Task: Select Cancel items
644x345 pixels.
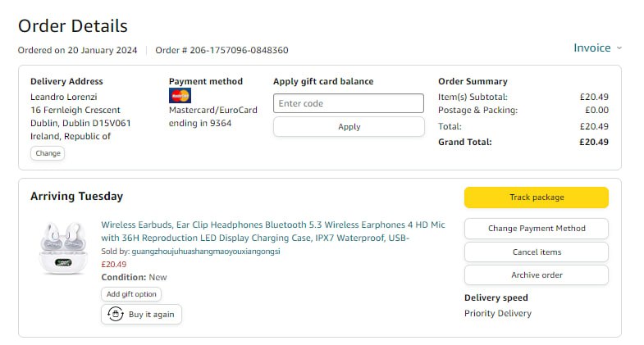Action: coord(536,252)
